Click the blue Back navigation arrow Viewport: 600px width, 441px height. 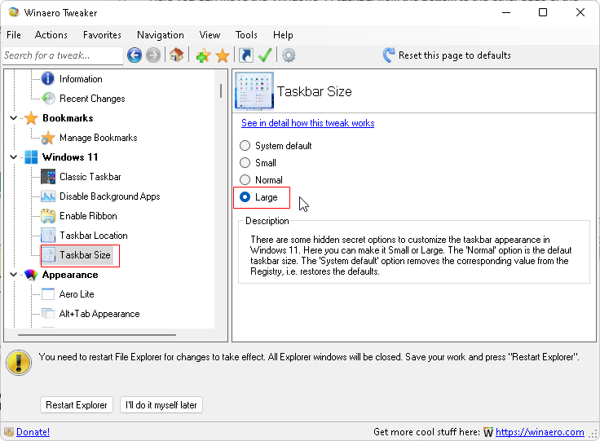pyautogui.click(x=135, y=55)
